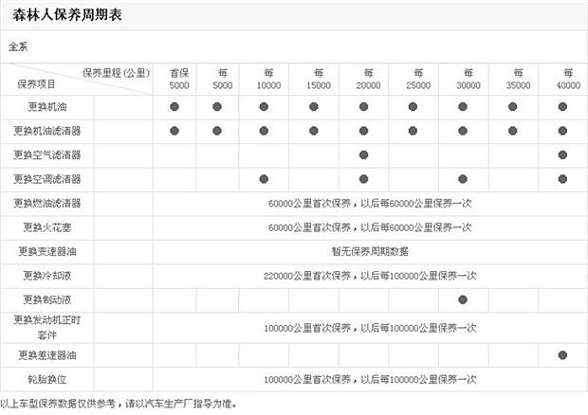The width and height of the screenshot is (588, 415).
Task: Click the 60000公里 interval text in 更换火花塞 row
Action: [x=370, y=227]
